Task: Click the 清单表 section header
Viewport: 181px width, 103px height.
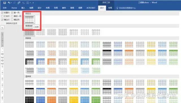Action: (x=28, y=76)
